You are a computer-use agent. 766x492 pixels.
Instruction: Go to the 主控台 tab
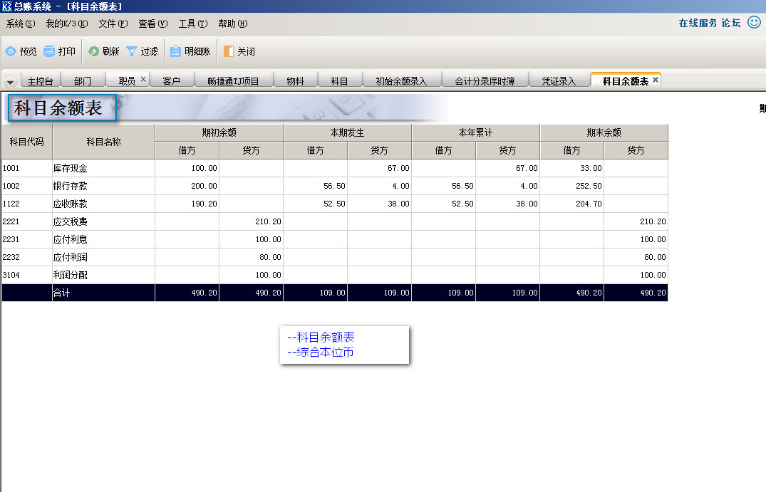click(x=41, y=81)
